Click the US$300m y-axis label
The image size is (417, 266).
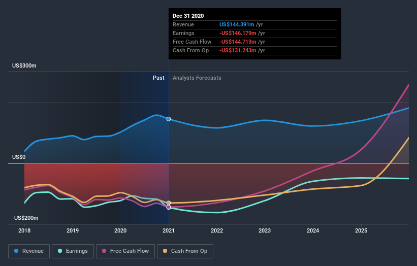pyautogui.click(x=24, y=65)
